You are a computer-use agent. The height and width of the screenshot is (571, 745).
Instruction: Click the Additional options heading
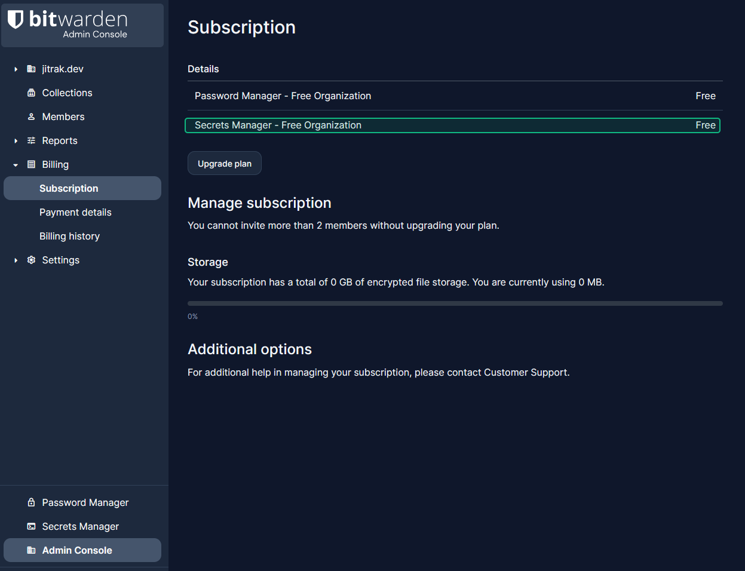[x=250, y=349]
